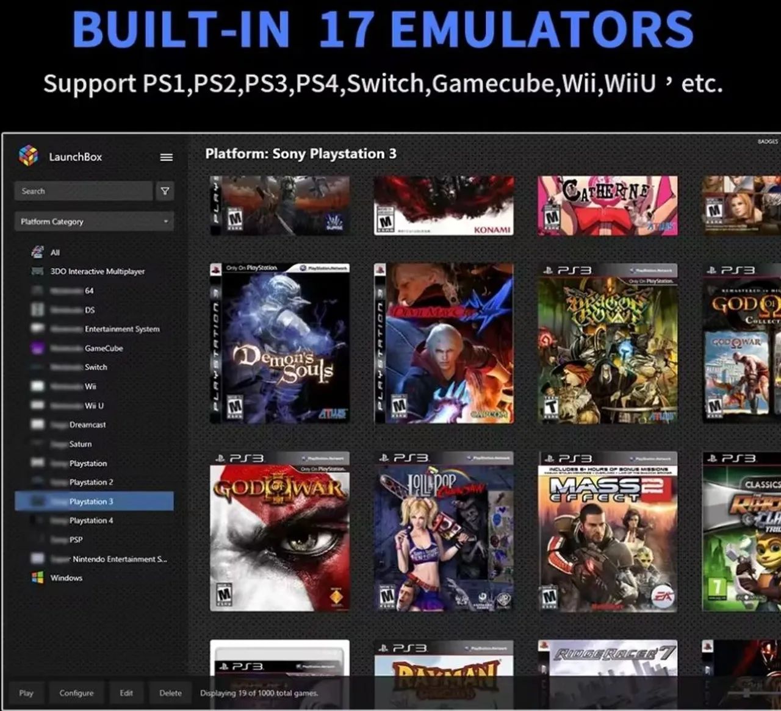781x711 pixels.
Task: Select the Konami game cover
Action: [444, 205]
